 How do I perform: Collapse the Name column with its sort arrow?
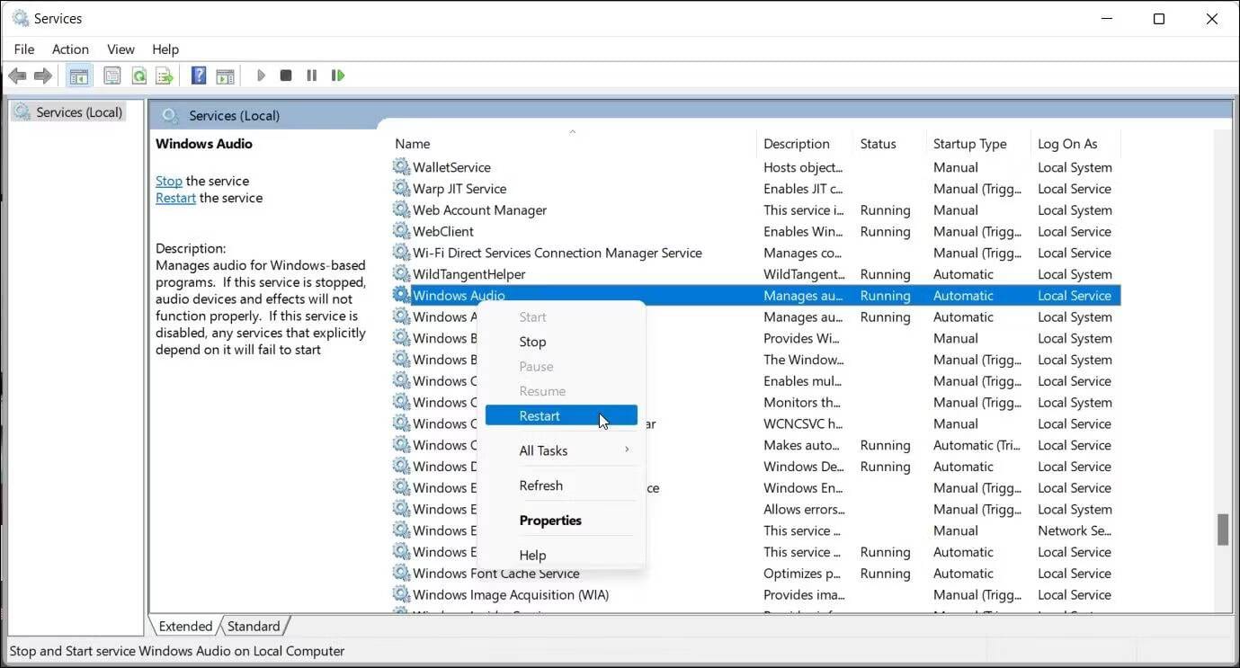coord(573,131)
